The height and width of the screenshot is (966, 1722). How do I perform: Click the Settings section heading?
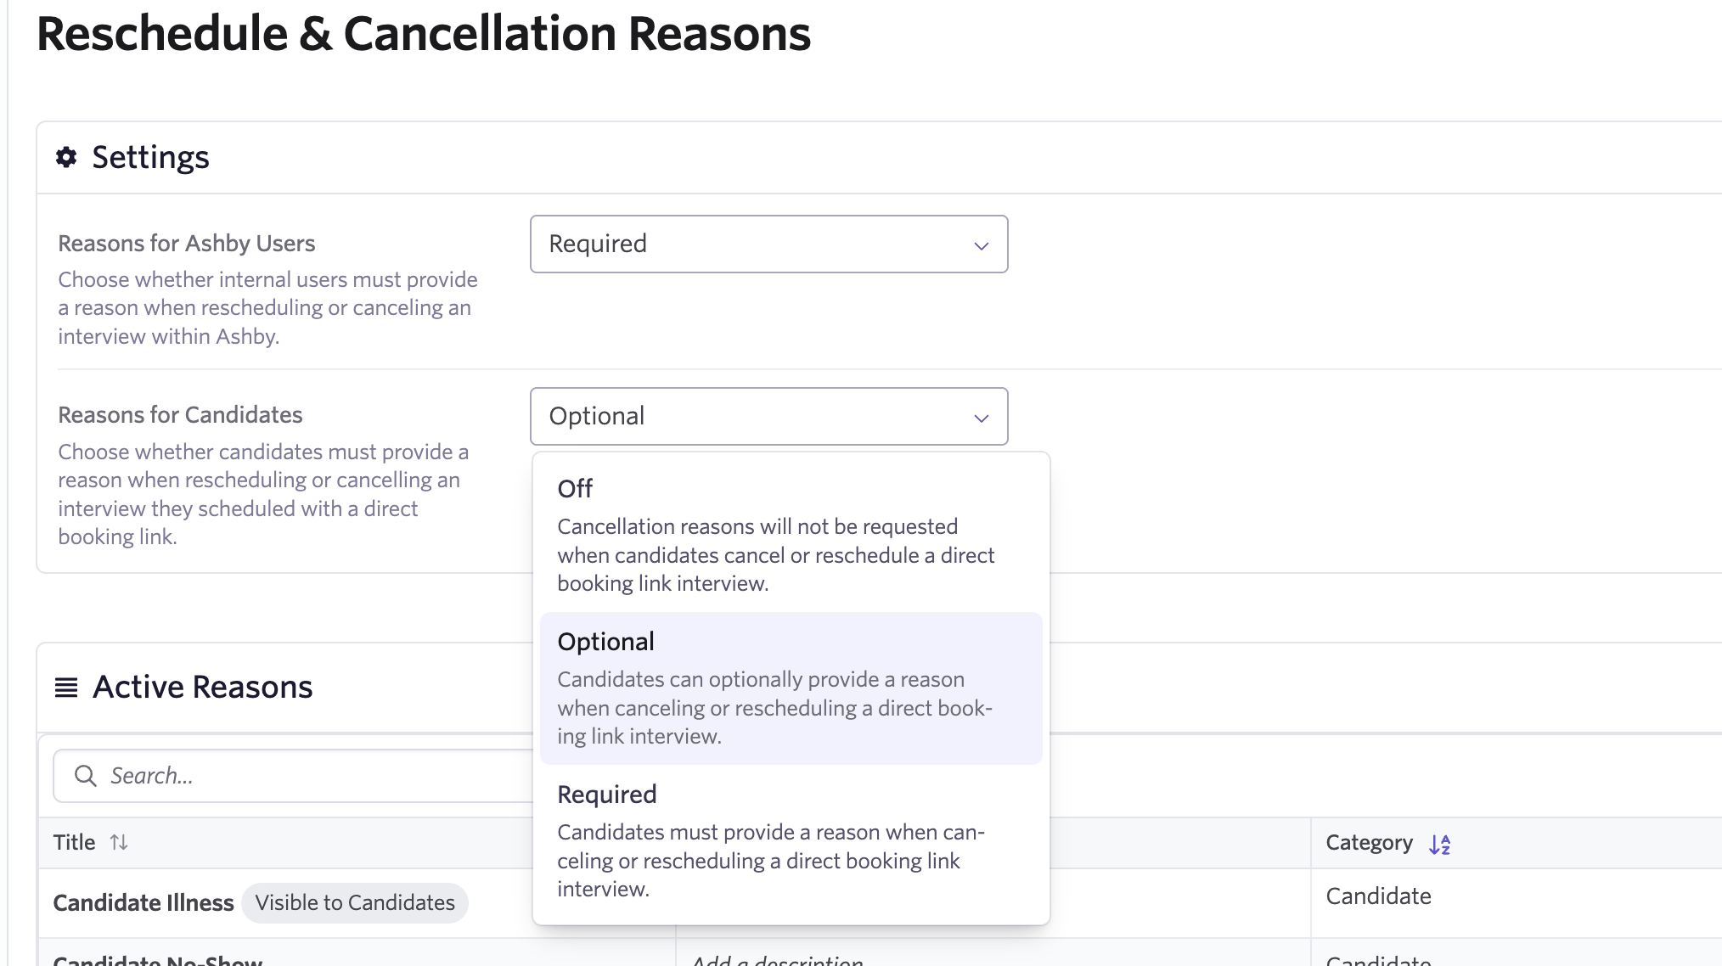click(150, 157)
